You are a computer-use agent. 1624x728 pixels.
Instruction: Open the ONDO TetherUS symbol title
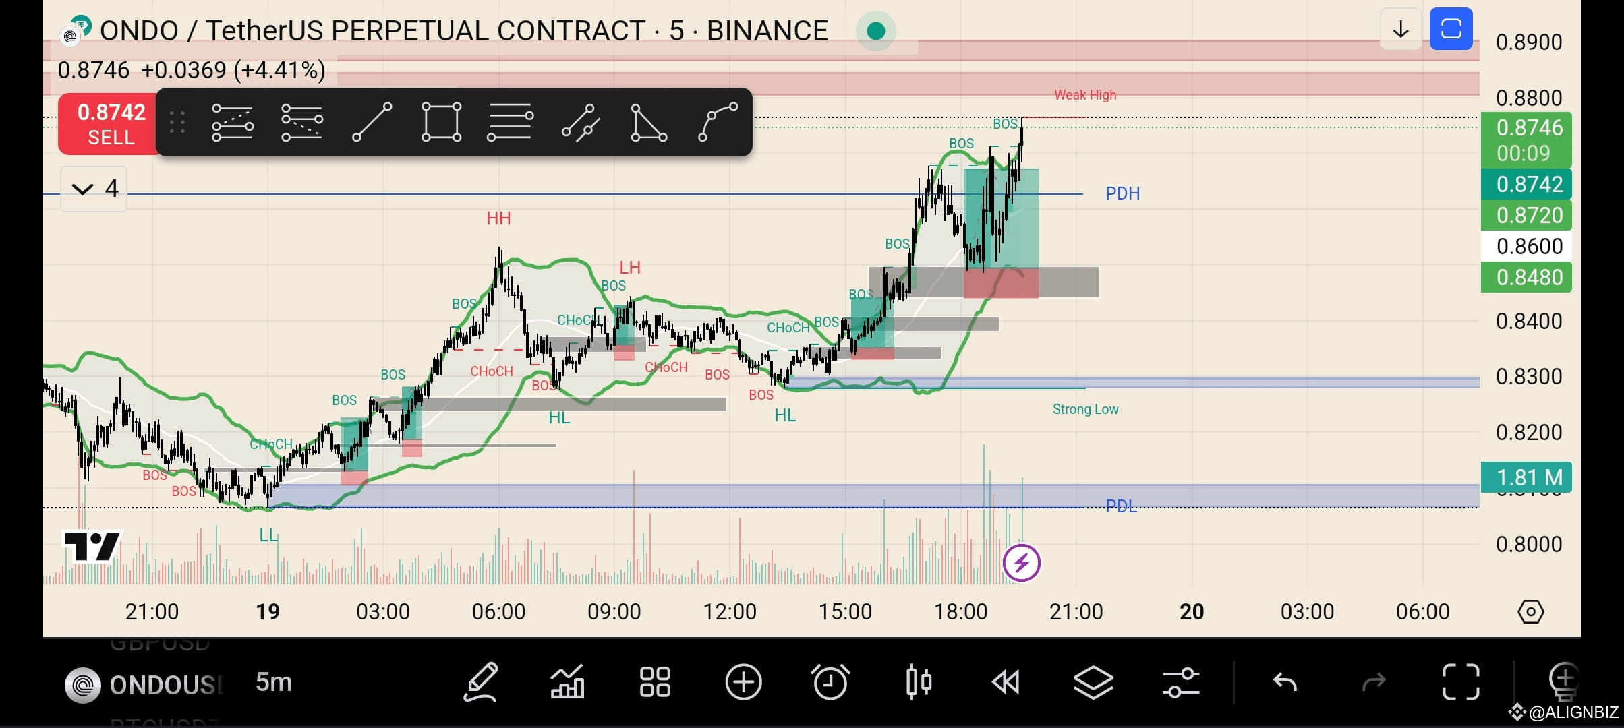click(x=463, y=31)
